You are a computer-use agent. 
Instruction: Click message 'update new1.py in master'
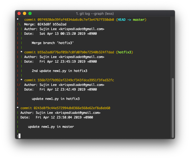pyautogui.click(x=51, y=127)
